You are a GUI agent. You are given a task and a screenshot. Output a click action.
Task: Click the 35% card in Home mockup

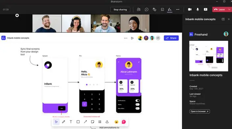[x=123, y=86]
